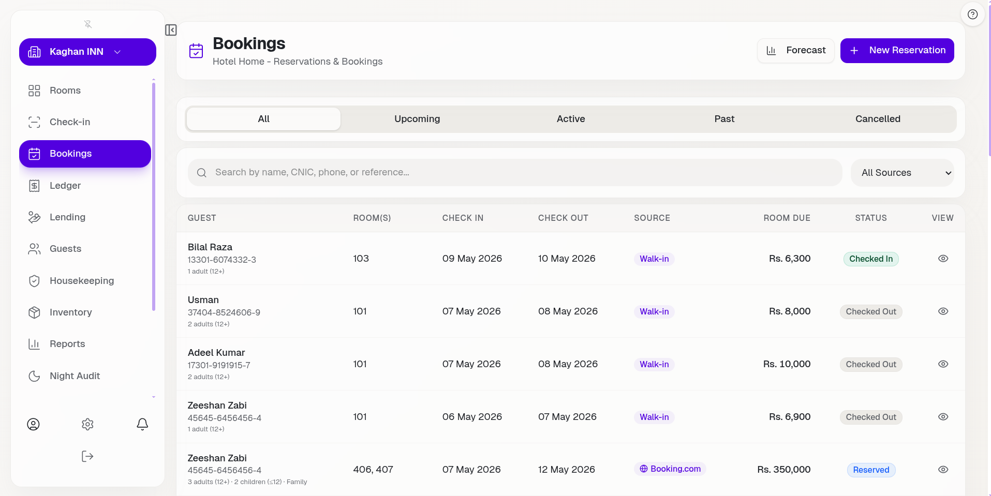The width and height of the screenshot is (991, 496).
Task: Open Rooms in the sidebar
Action: [x=85, y=91]
